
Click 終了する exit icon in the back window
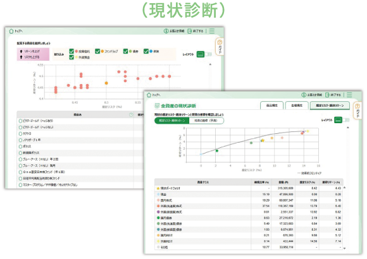(x=190, y=31)
